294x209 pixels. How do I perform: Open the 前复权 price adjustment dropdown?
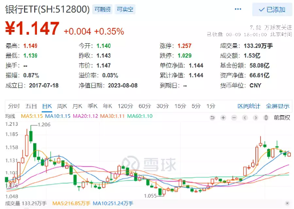point(282,118)
